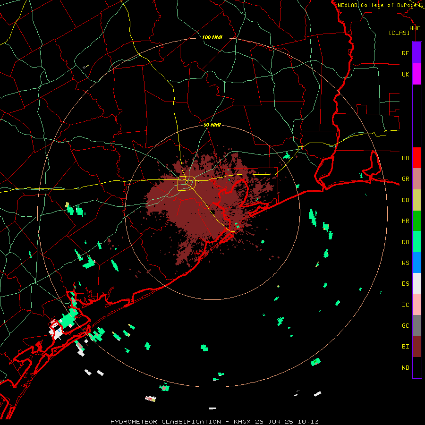The width and height of the screenshot is (425, 425).
Task: Click the HA legend label
Action: tap(406, 158)
